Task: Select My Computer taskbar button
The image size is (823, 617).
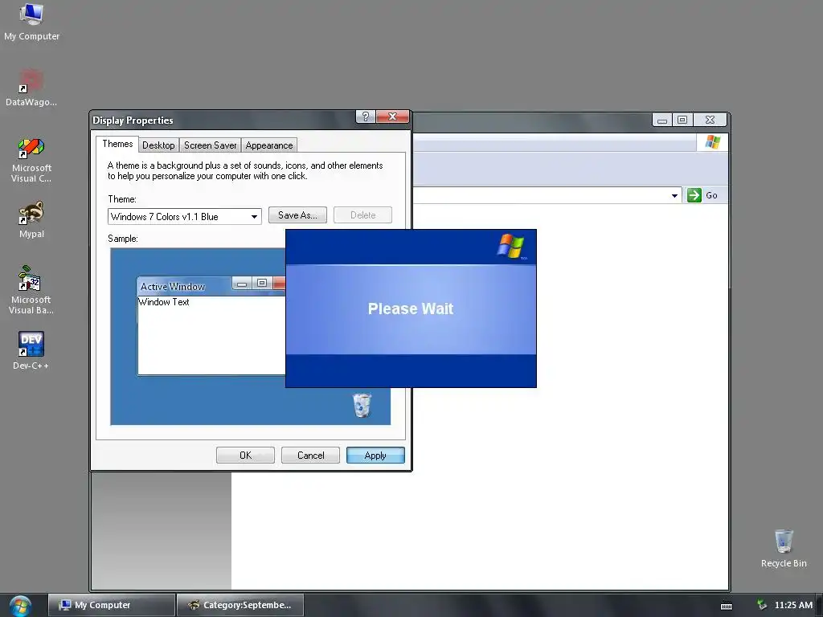Action: [x=111, y=605]
